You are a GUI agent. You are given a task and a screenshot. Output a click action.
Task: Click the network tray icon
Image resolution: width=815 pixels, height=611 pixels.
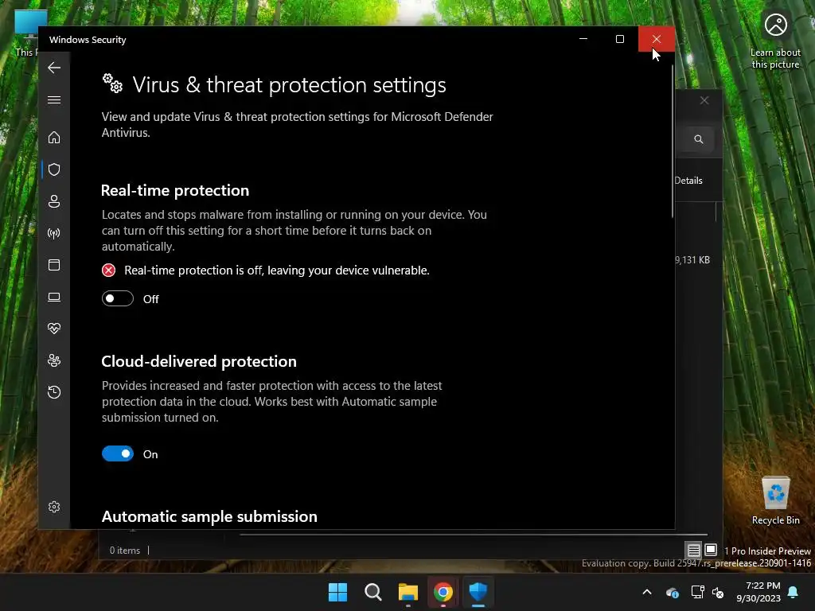(697, 592)
